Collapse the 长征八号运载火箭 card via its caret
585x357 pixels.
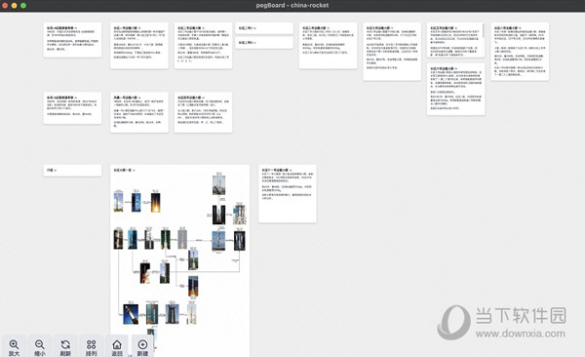[520, 28]
